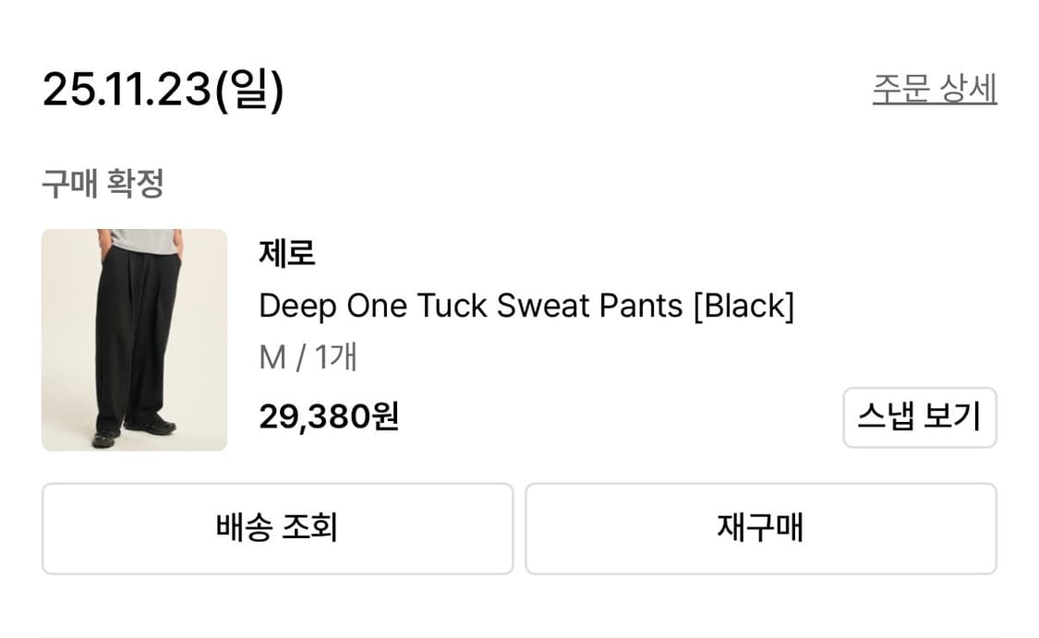View snap photos for this product

click(920, 417)
